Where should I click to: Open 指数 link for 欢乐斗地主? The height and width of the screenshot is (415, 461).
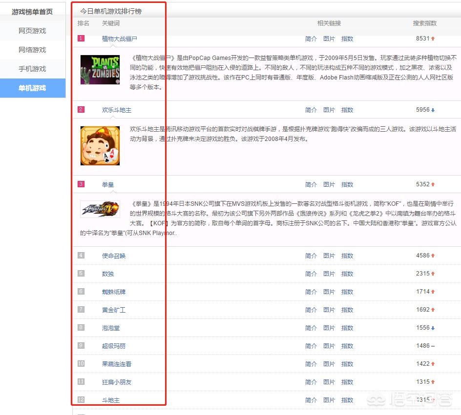coord(347,110)
